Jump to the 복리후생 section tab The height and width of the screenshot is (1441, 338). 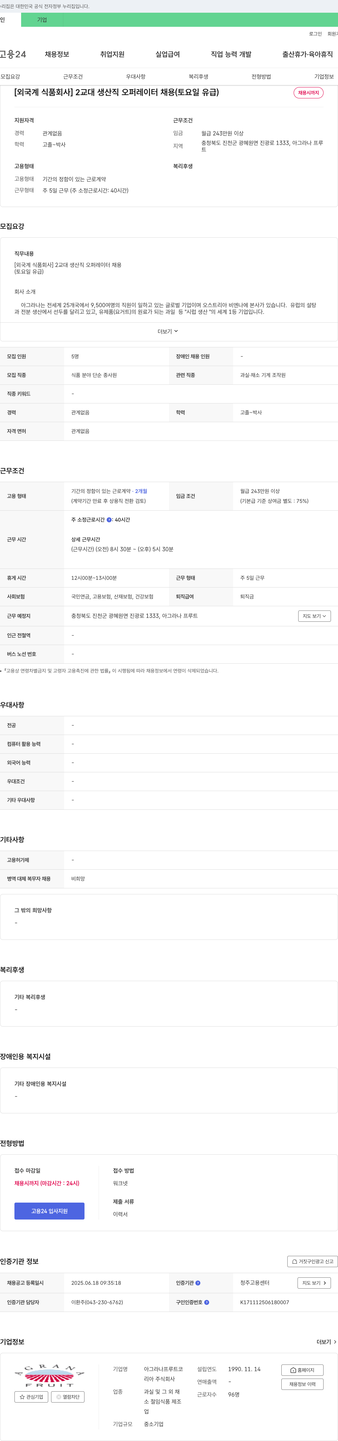(x=198, y=77)
